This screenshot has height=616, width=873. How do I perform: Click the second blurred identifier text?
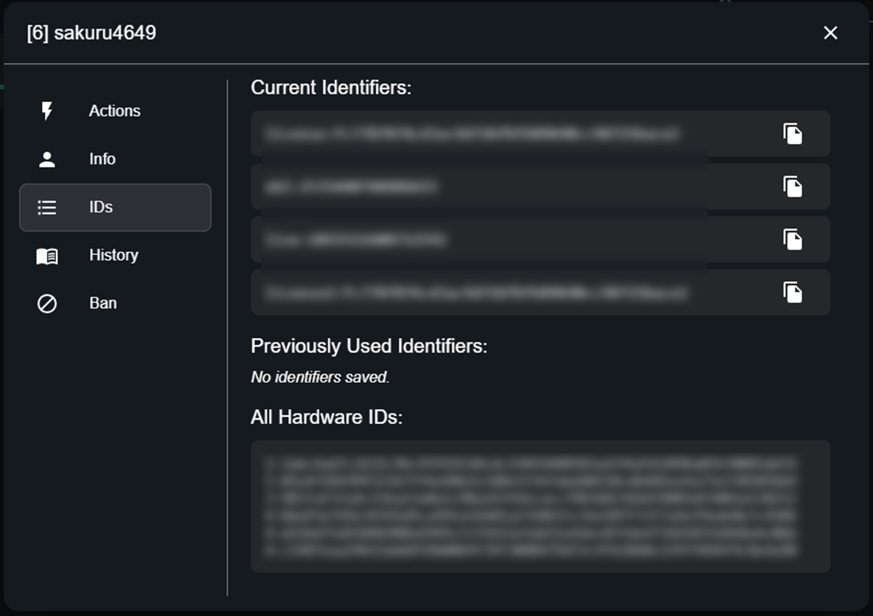[351, 187]
